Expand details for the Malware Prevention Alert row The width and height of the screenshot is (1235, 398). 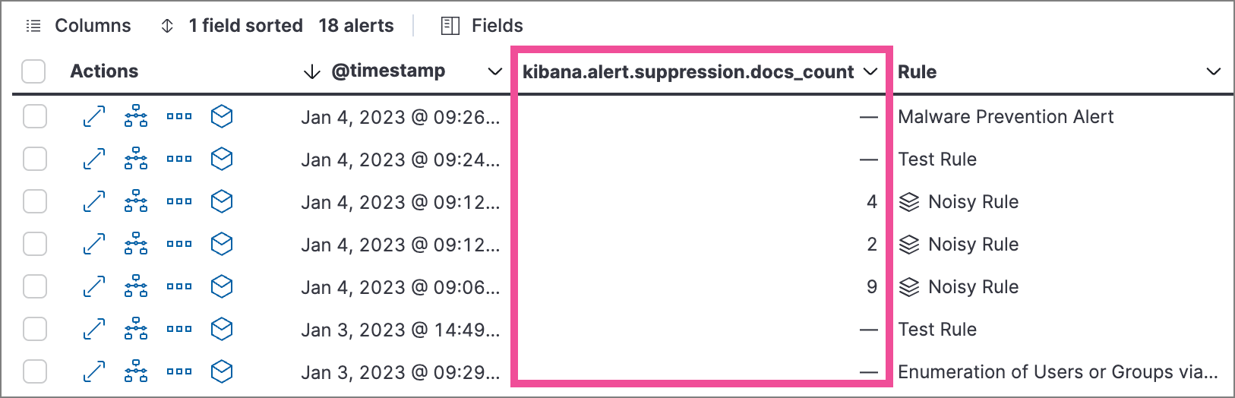[x=94, y=116]
